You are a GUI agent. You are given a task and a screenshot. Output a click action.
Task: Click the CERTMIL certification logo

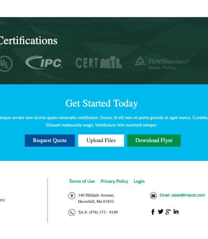coord(99,62)
